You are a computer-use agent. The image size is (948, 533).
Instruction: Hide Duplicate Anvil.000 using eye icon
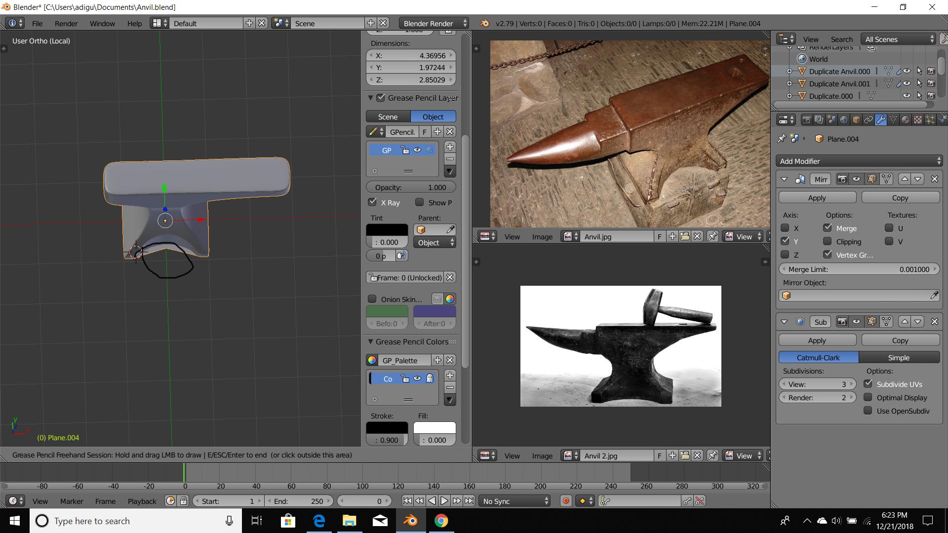pyautogui.click(x=907, y=71)
